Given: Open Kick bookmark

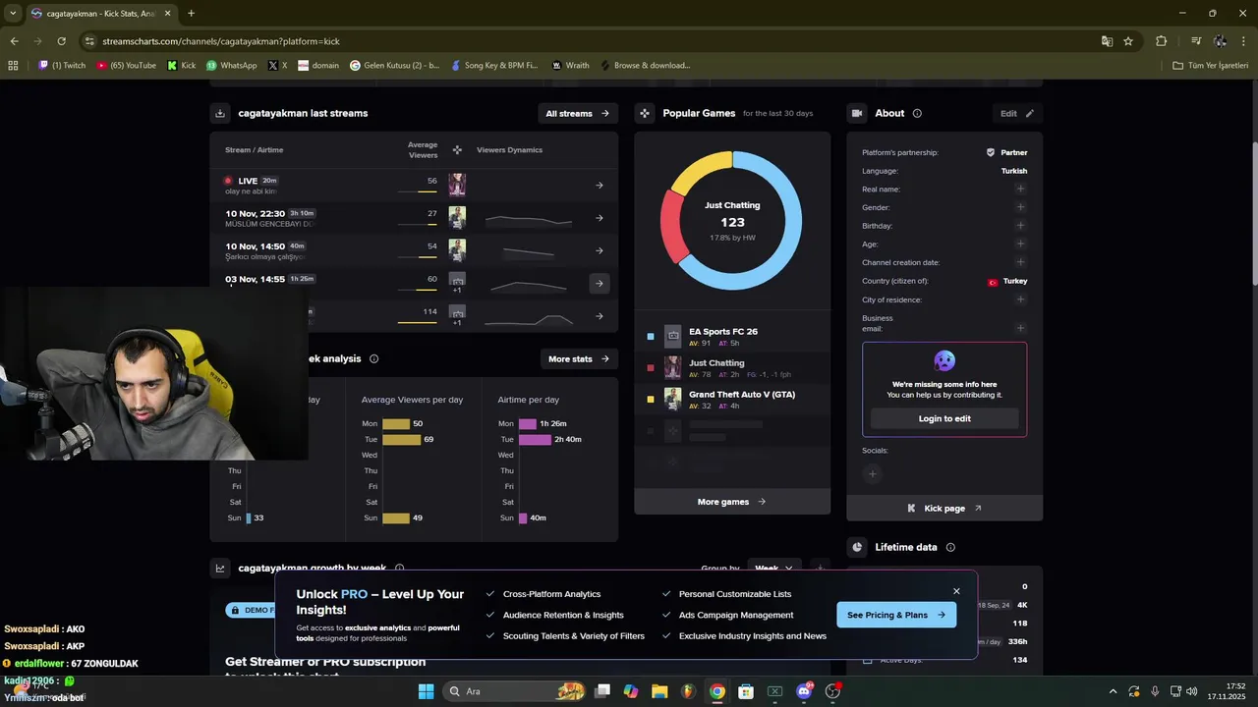Looking at the screenshot, I should click(182, 66).
